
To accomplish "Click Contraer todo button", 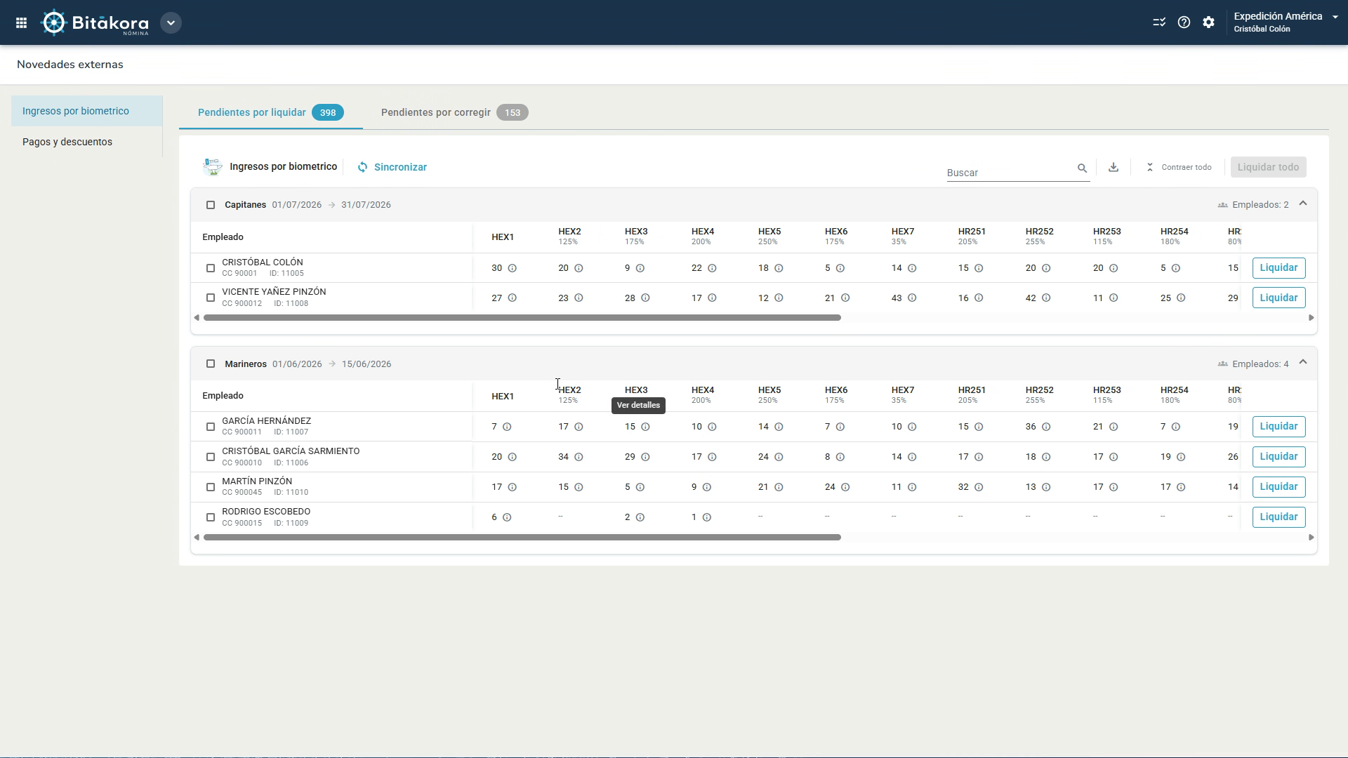I will [x=1179, y=167].
